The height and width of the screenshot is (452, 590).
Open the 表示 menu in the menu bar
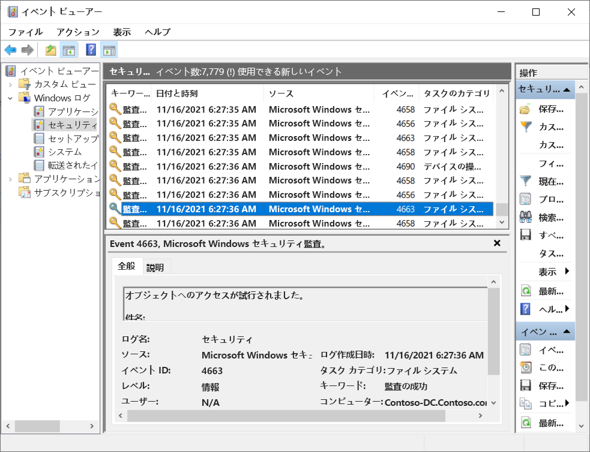[122, 32]
